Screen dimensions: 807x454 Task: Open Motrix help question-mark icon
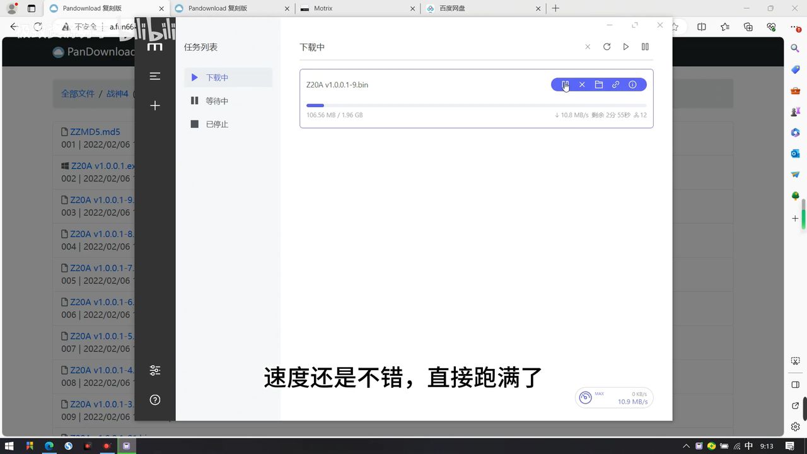155,400
